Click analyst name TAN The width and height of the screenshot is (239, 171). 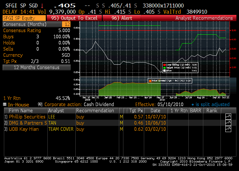52,123
